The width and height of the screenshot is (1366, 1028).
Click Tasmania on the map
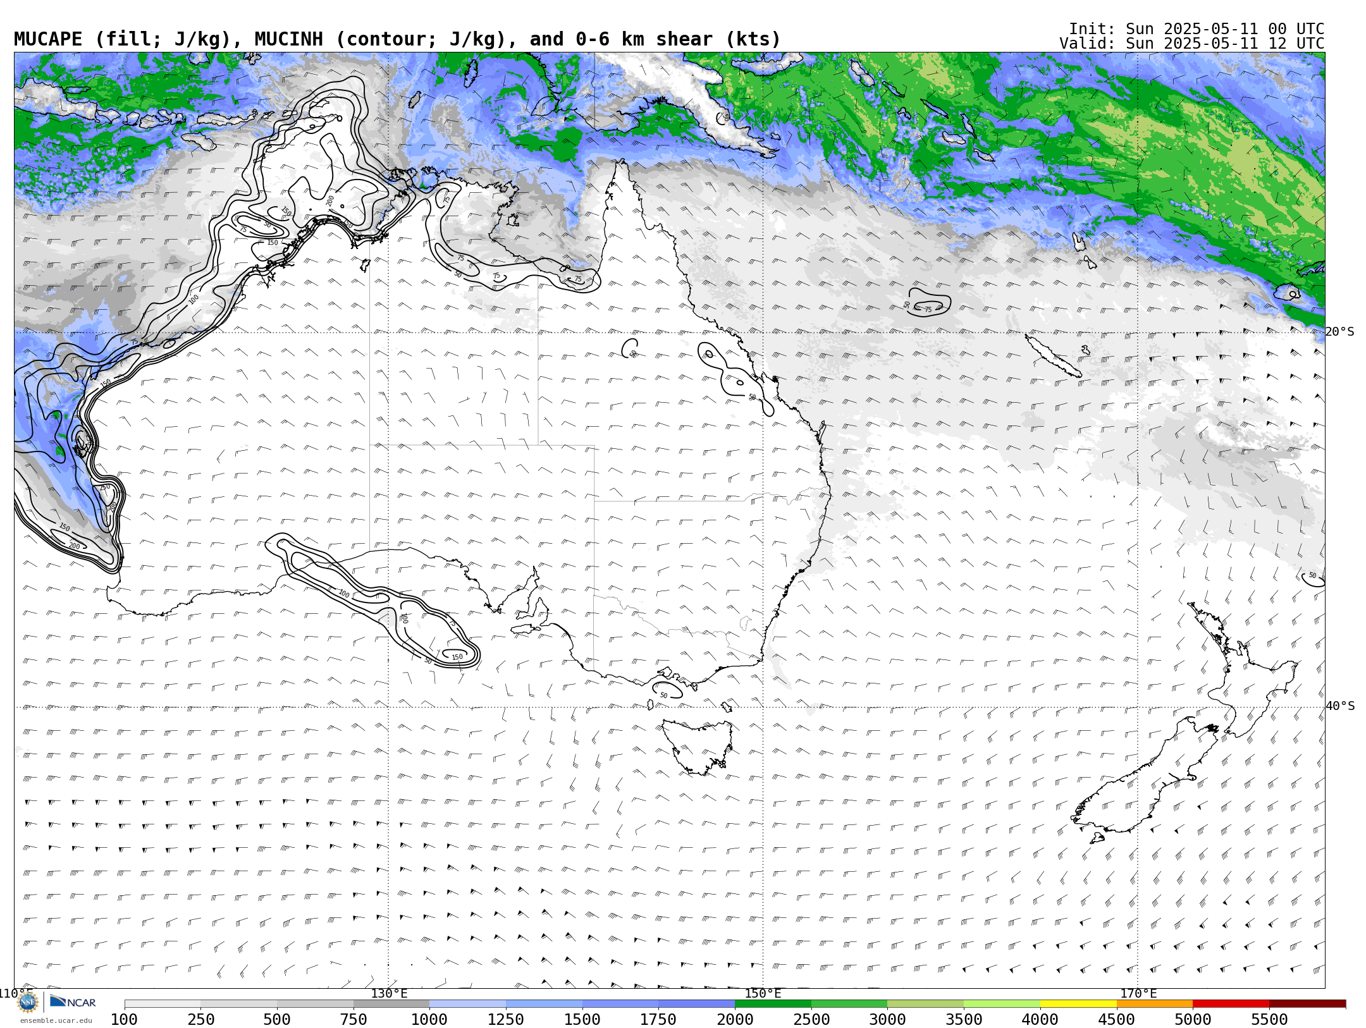699,746
